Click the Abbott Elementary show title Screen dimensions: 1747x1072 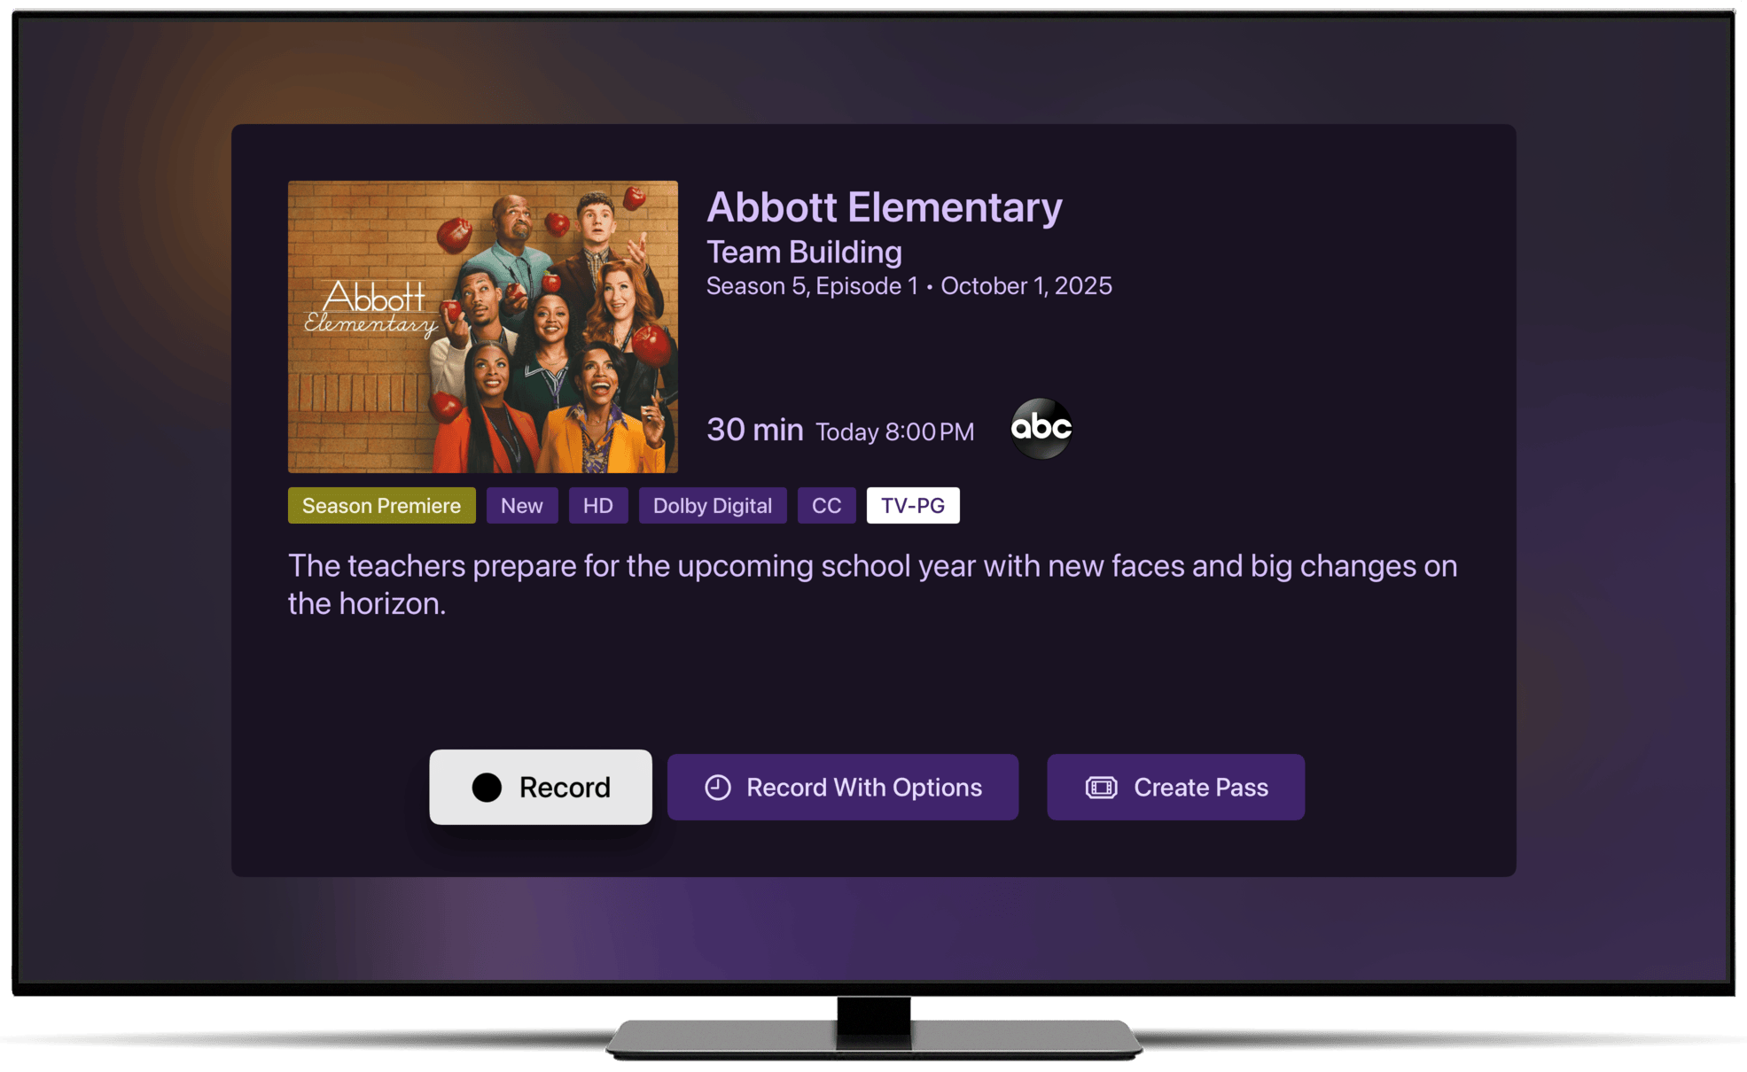(x=885, y=208)
